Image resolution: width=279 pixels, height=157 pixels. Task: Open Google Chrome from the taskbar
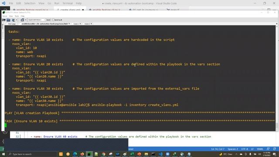pos(103,154)
